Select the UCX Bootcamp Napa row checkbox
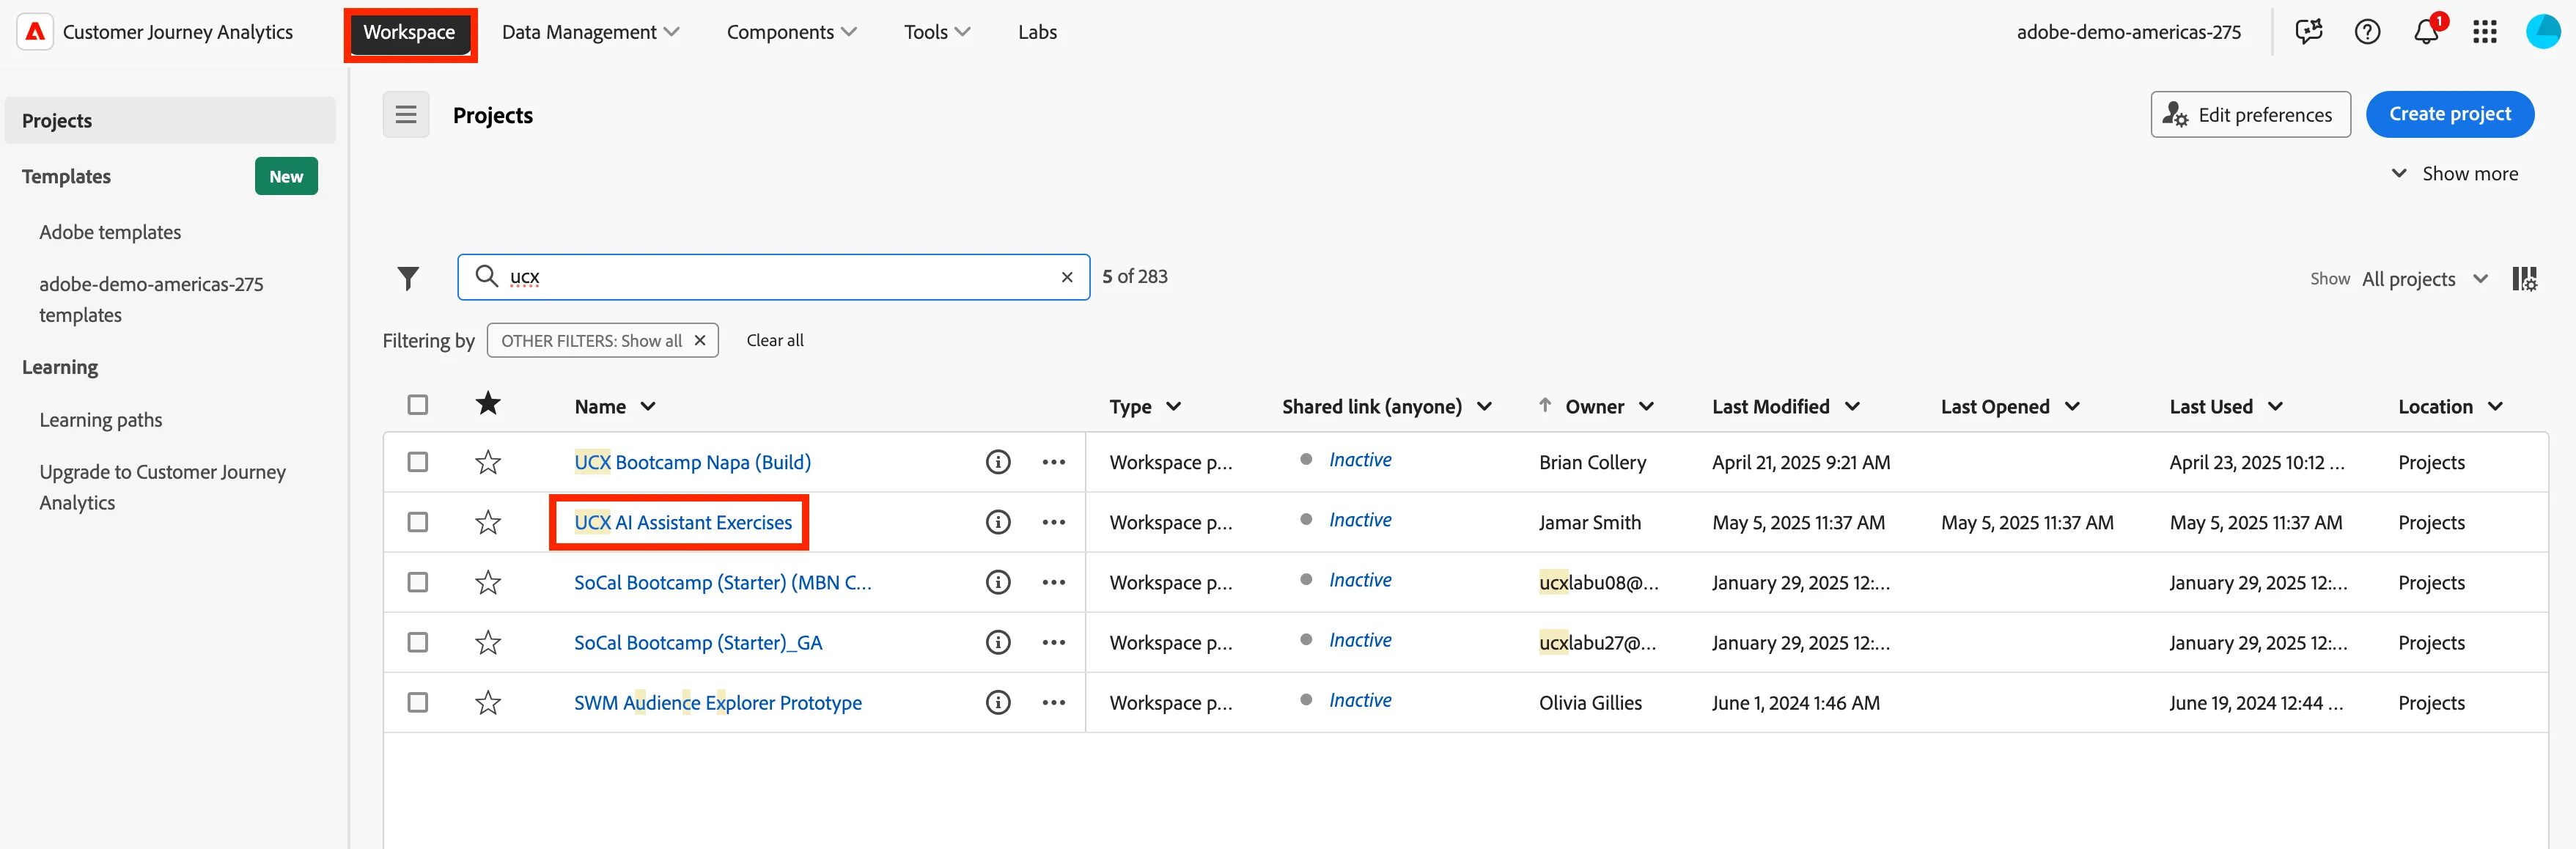The width and height of the screenshot is (2576, 849). [418, 462]
